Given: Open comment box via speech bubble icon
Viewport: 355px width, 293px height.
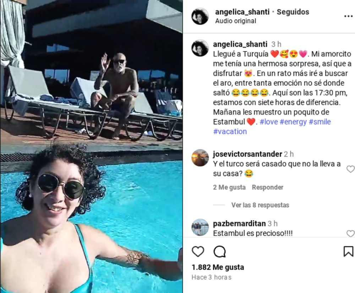Looking at the screenshot, I should pyautogui.click(x=220, y=252).
